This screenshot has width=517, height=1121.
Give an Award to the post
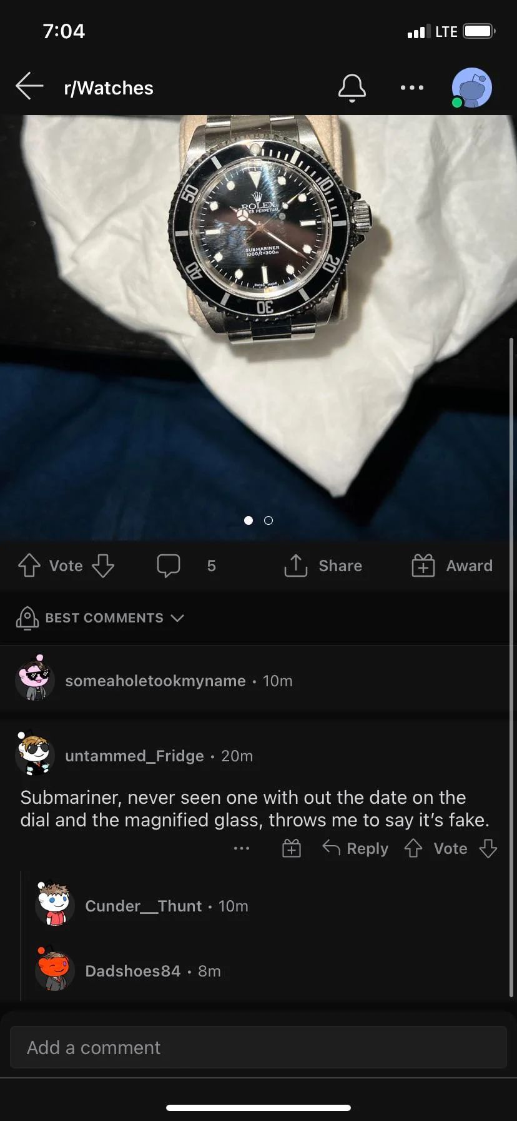(452, 566)
